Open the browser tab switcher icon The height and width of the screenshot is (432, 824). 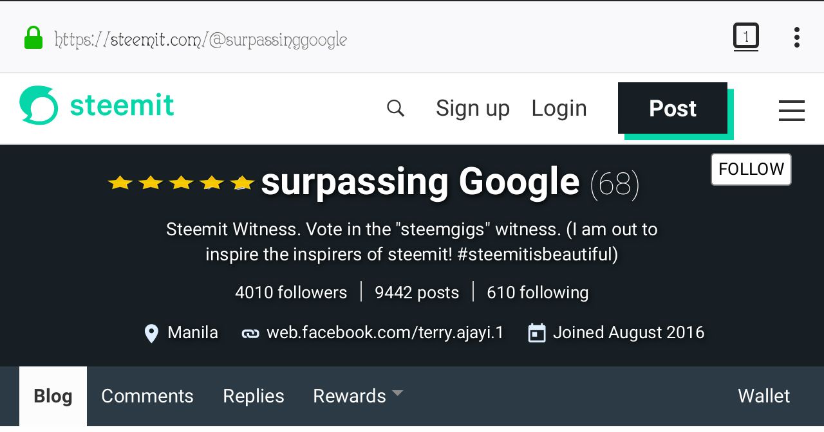[x=745, y=37]
